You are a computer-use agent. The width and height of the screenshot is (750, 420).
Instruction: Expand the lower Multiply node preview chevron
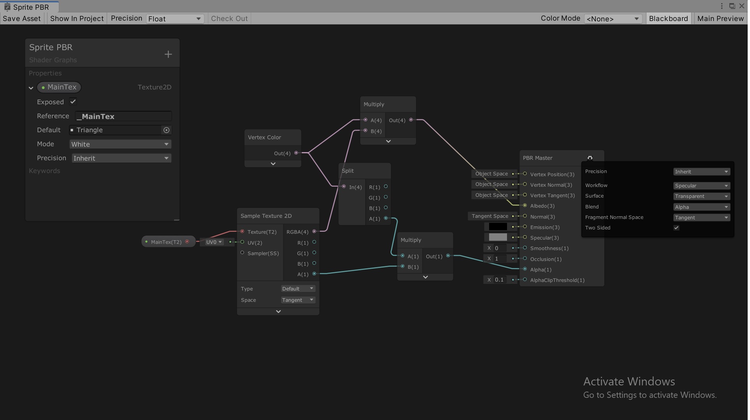tap(426, 277)
